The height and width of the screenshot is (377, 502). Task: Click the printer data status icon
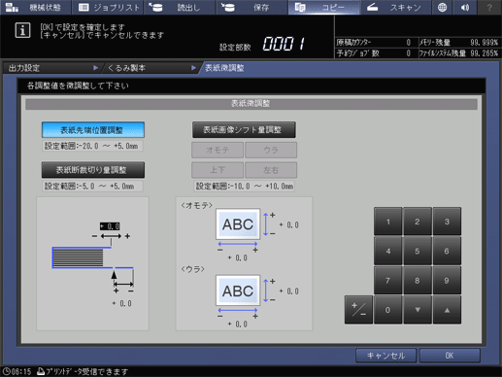(x=41, y=371)
